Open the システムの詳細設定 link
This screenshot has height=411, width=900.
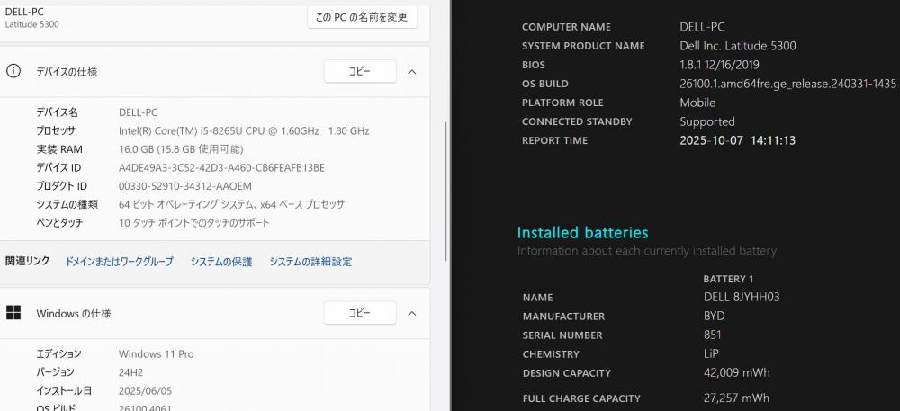(x=310, y=262)
